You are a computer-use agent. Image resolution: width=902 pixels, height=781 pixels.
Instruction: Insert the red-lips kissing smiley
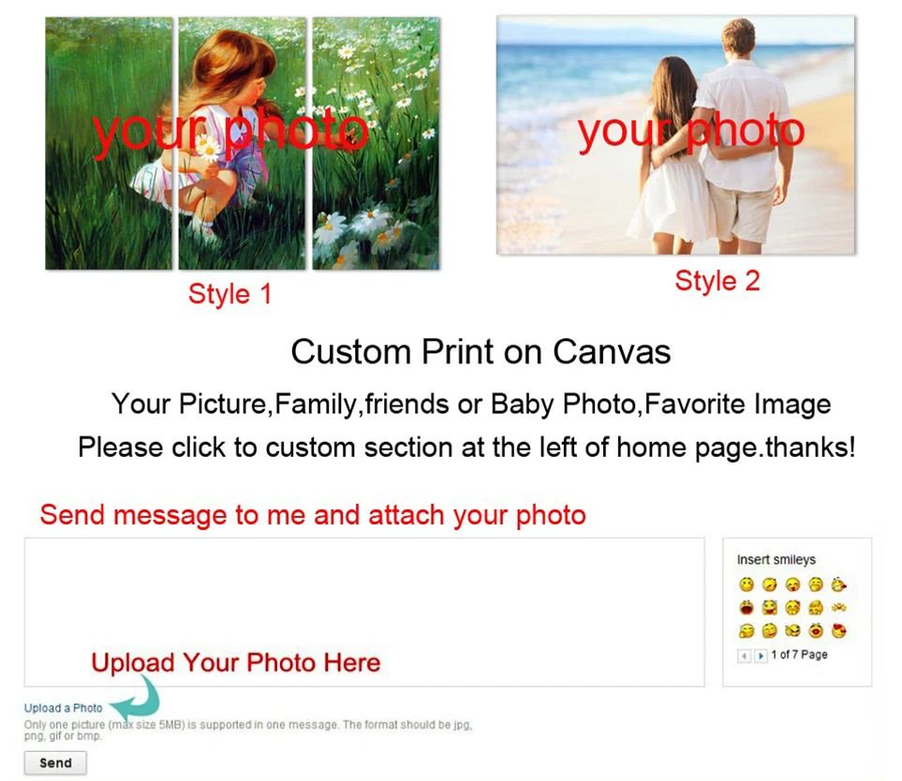coord(816,631)
